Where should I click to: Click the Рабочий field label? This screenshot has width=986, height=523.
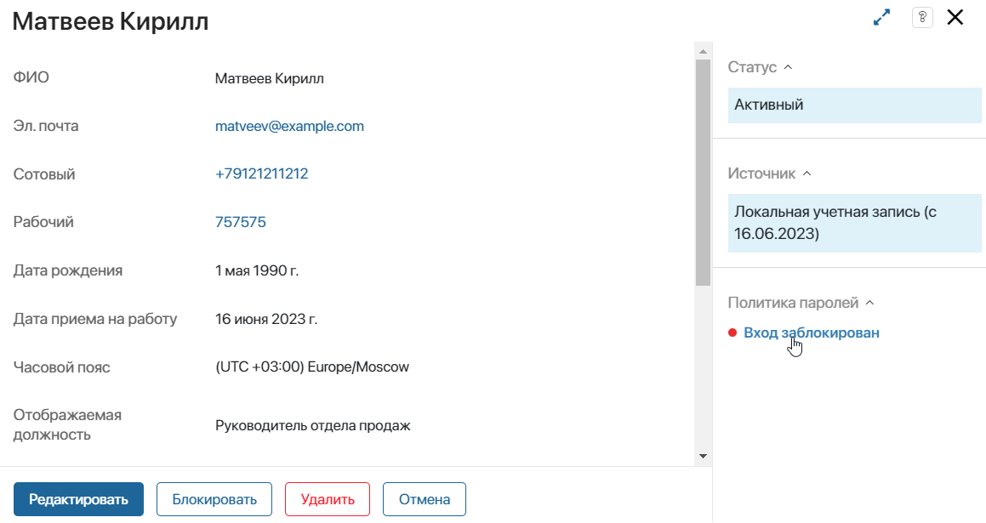click(43, 222)
